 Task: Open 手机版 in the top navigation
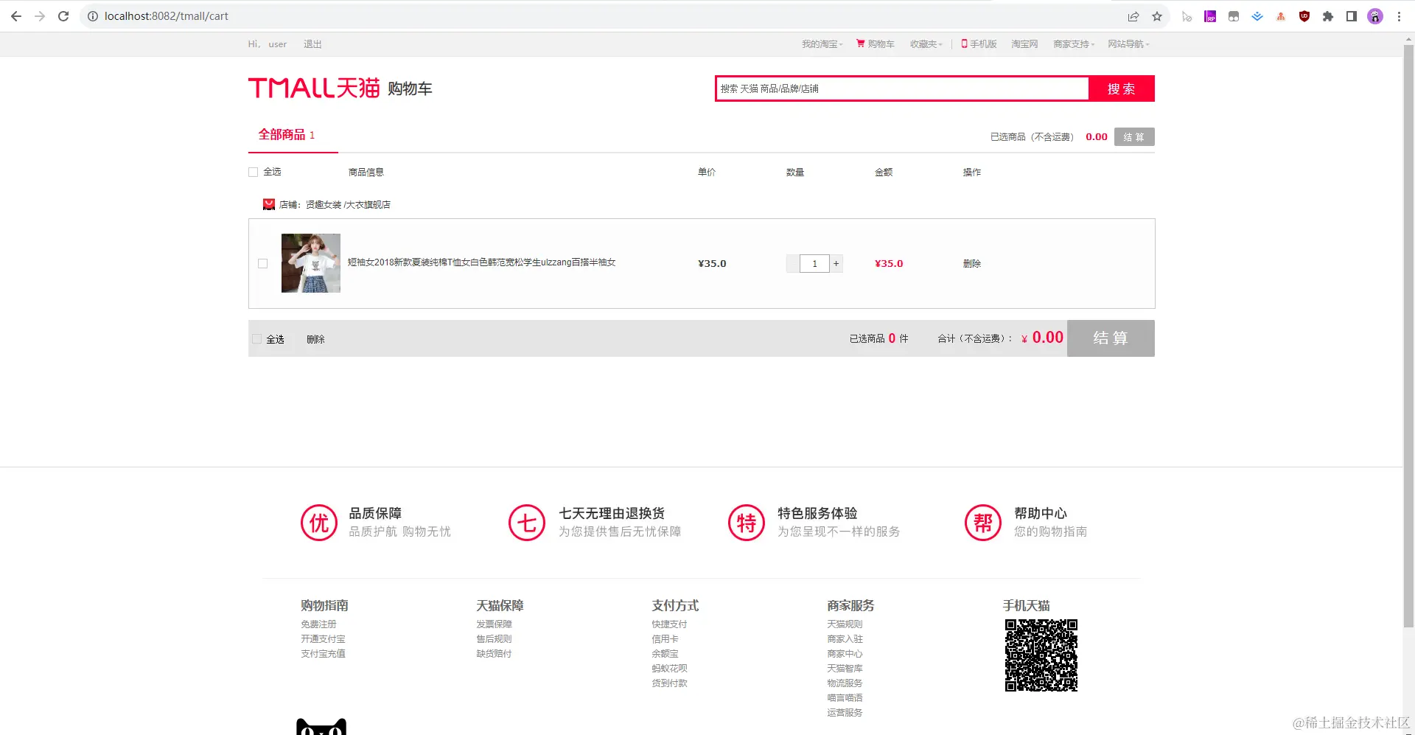(979, 44)
